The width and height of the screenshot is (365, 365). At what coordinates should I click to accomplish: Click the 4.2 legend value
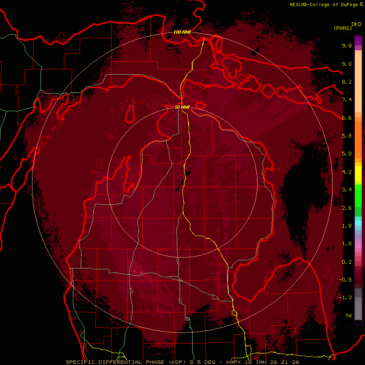point(347,172)
